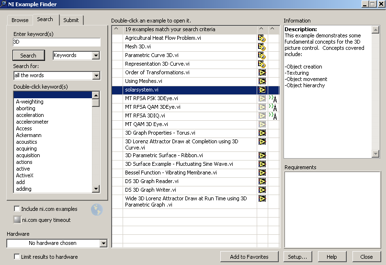Click hardware antenna icon for MT RFSA PSK 3DEye.vi
The image size is (386, 265).
pos(273,99)
